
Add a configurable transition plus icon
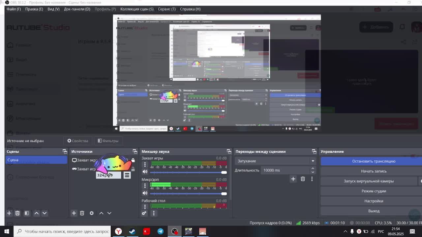point(293,179)
